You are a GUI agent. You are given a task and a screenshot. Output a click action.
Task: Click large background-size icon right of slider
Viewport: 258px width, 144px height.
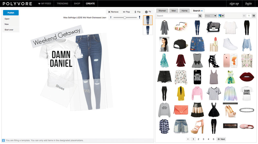[140, 17]
